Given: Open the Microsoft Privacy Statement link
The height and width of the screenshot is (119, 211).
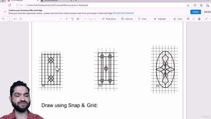Looking at the screenshot, I should [123, 13].
